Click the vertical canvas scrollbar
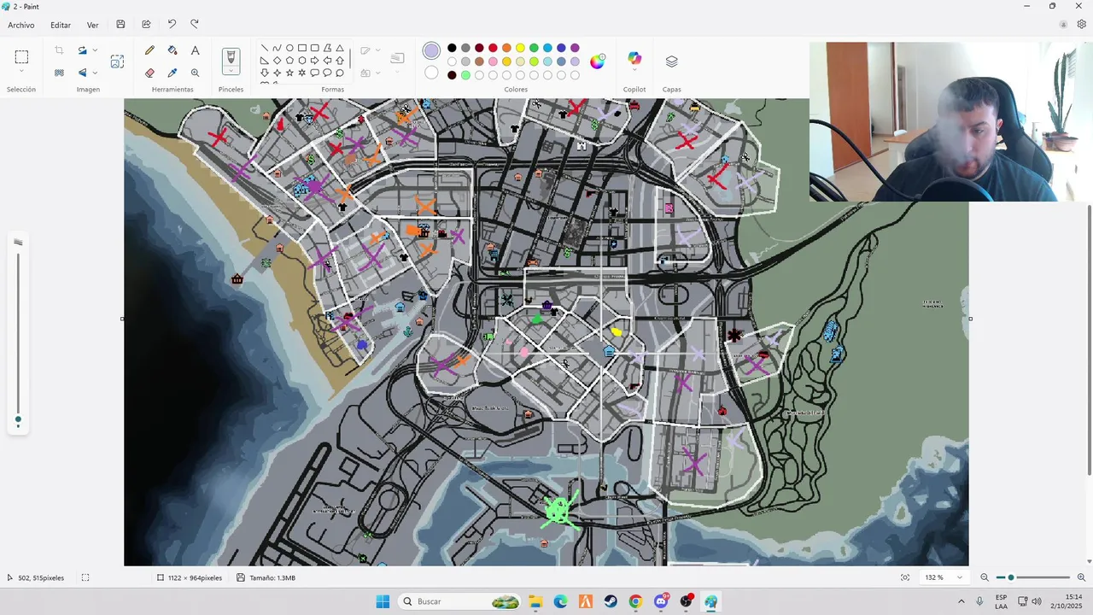 (1090, 340)
